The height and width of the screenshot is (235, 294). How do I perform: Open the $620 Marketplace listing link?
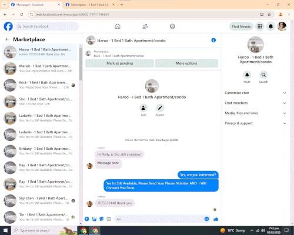tap(119, 56)
